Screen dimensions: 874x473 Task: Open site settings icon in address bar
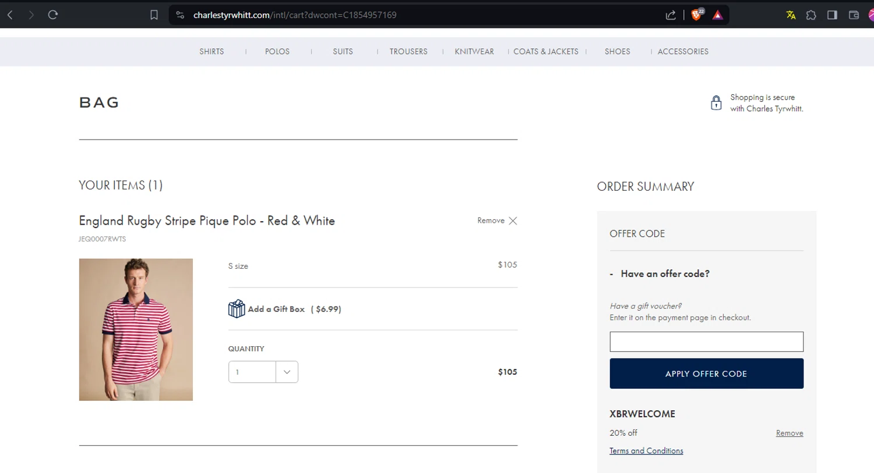pyautogui.click(x=180, y=15)
